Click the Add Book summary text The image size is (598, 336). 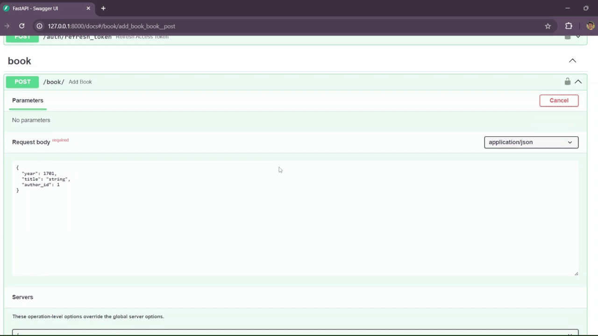click(80, 82)
